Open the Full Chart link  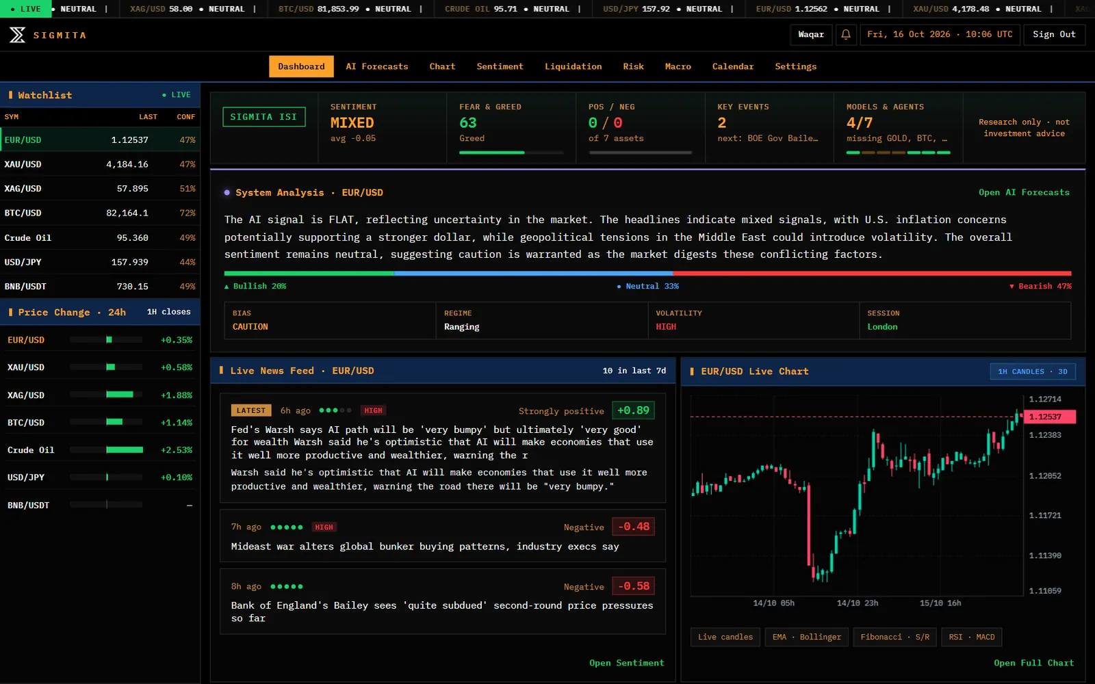1033,663
